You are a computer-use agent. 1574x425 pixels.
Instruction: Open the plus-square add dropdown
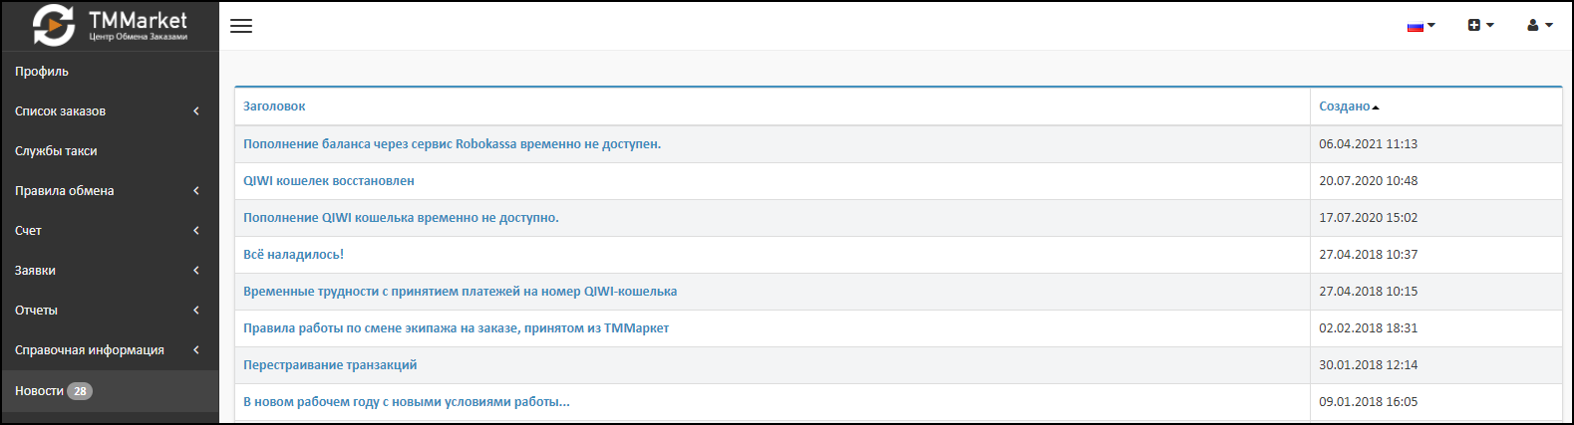pyautogui.click(x=1480, y=25)
